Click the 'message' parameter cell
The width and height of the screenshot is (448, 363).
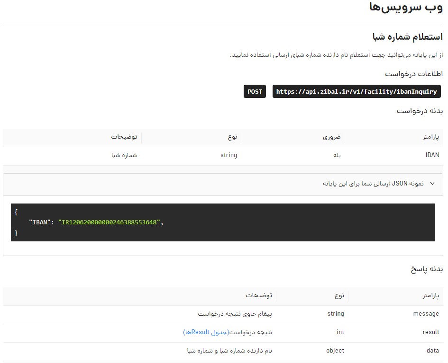[x=426, y=314]
